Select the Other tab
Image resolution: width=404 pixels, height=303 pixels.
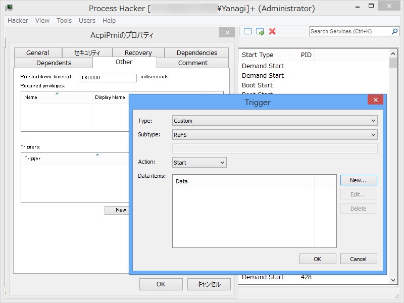[x=124, y=62]
